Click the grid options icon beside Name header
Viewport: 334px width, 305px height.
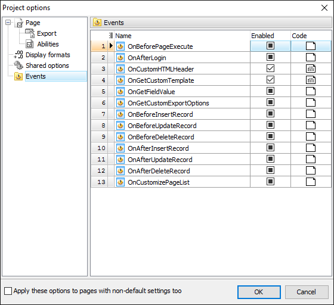pyautogui.click(x=111, y=35)
